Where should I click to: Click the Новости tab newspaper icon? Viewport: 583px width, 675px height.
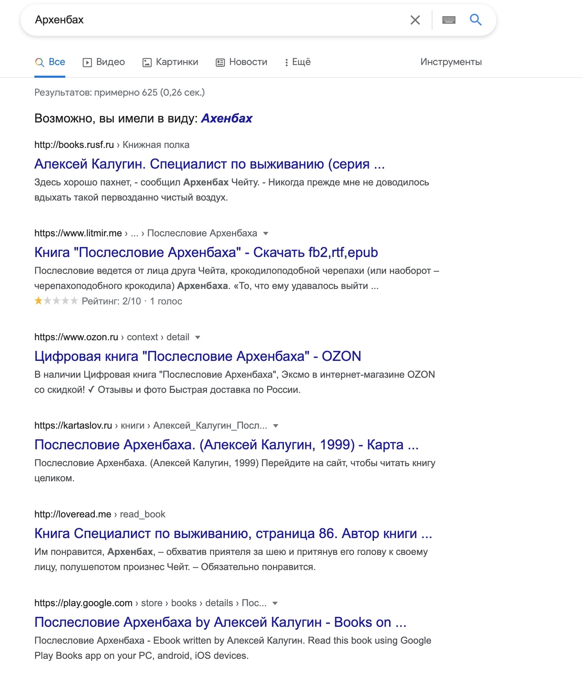click(x=220, y=62)
